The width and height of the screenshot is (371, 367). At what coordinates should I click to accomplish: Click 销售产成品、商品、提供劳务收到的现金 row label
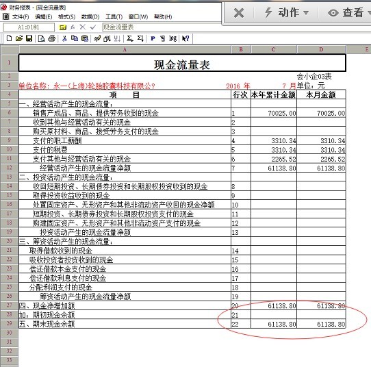tap(96, 113)
